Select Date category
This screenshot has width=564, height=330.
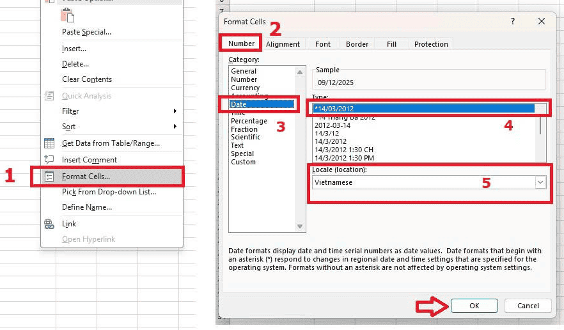pos(262,104)
